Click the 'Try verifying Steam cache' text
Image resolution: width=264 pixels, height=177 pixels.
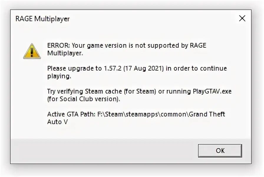[x=85, y=91]
